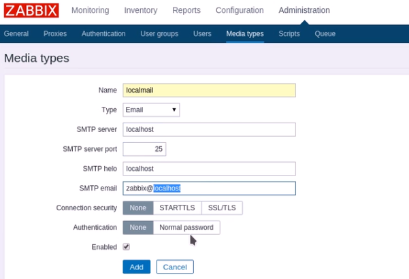
Task: Go to the Proxies section
Action: click(55, 33)
